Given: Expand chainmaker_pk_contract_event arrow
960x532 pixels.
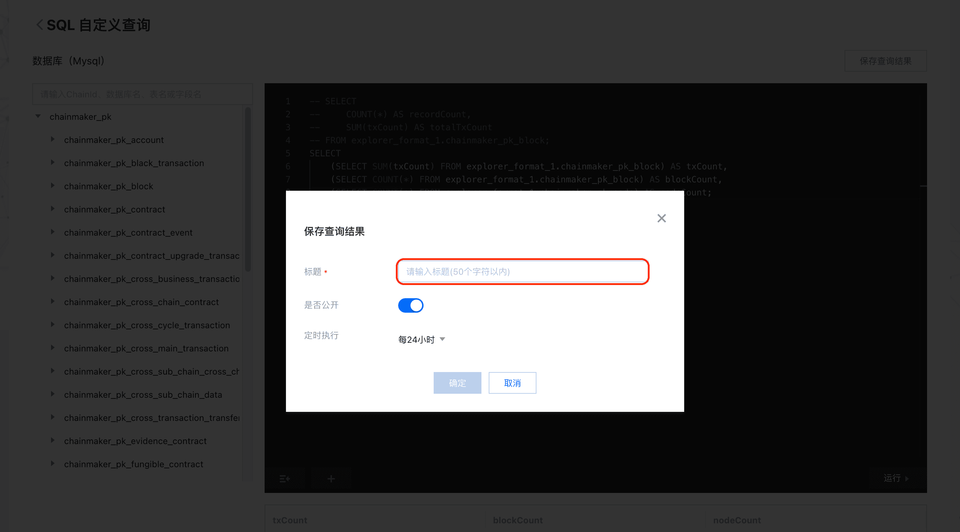Looking at the screenshot, I should point(52,232).
